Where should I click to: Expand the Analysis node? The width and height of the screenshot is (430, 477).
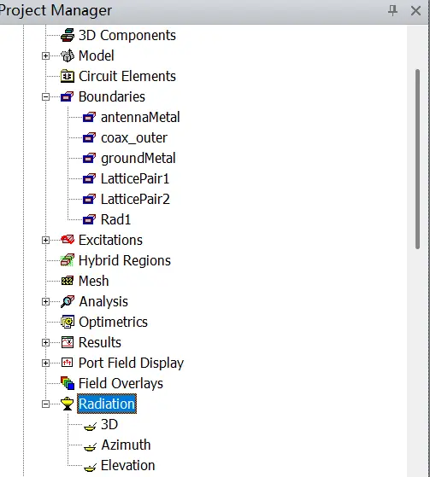[45, 302]
